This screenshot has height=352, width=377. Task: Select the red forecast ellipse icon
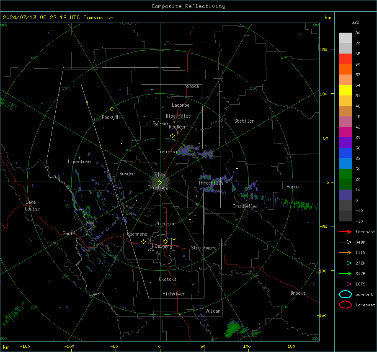345,305
